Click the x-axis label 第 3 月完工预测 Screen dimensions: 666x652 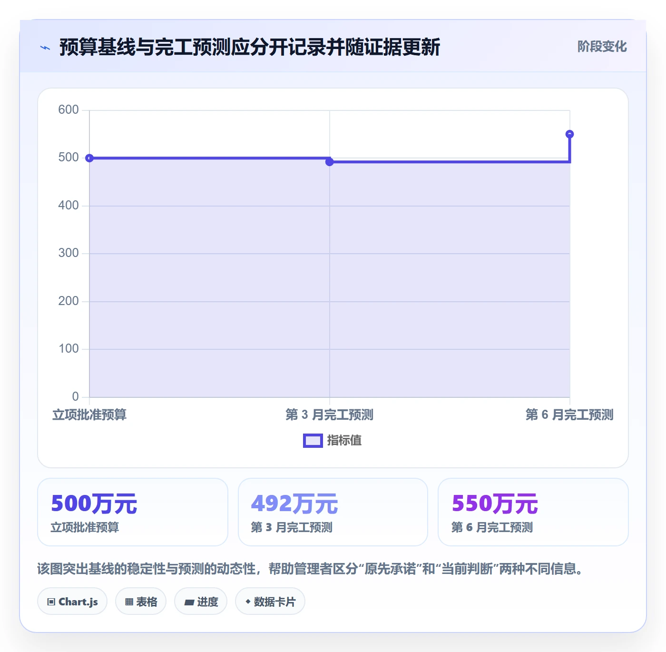point(330,415)
